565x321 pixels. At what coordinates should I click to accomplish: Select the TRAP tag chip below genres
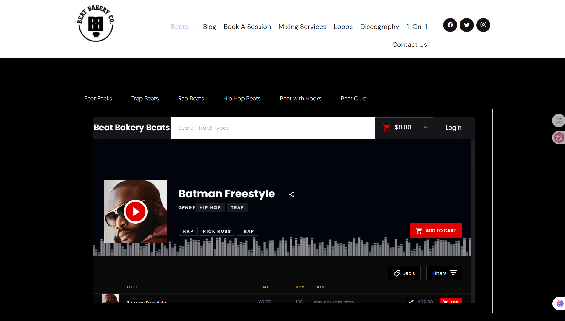247,231
